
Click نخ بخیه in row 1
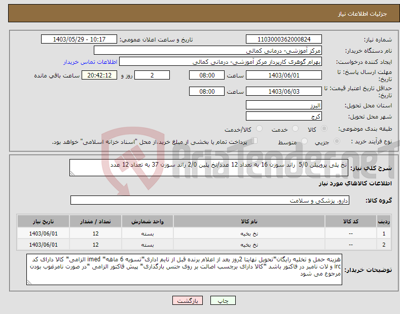(x=249, y=233)
